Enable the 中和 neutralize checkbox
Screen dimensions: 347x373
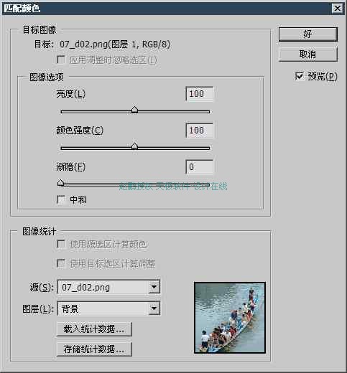61,199
